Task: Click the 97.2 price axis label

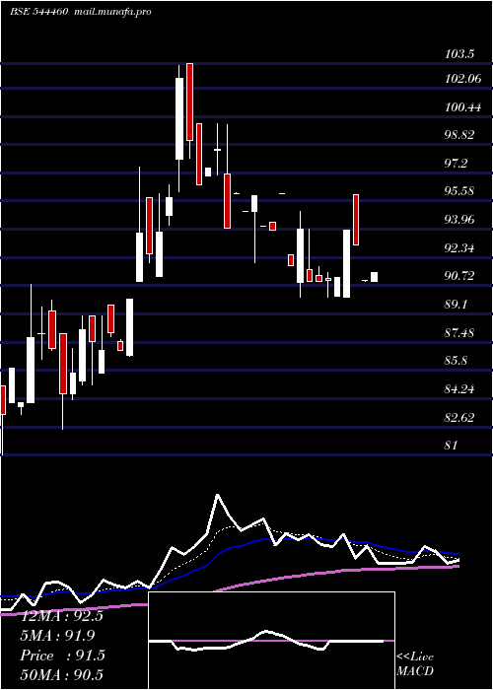Action: tap(456, 164)
